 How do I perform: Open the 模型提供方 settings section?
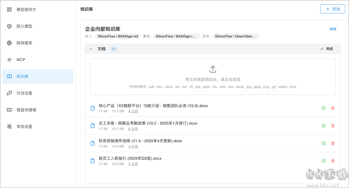[38, 10]
